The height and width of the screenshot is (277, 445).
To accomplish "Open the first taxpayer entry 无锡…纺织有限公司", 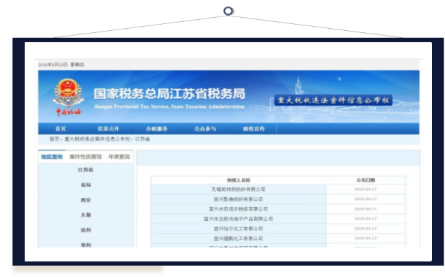I will click(237, 189).
